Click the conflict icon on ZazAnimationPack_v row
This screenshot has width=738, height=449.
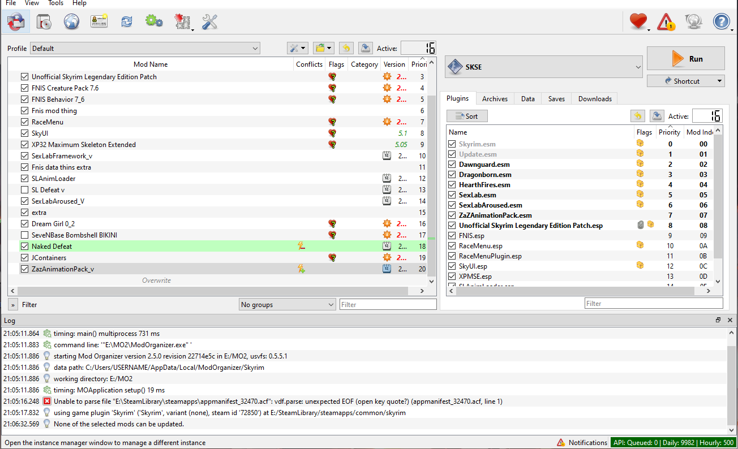point(302,269)
